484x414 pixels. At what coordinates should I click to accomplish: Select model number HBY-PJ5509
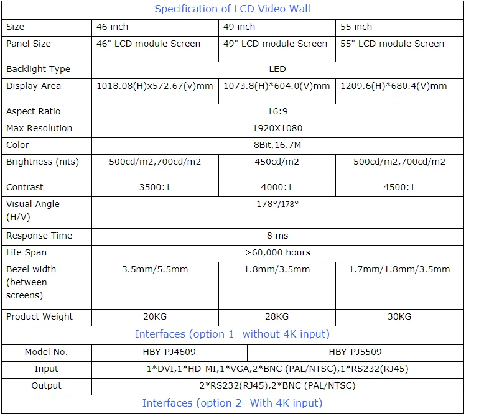(355, 352)
